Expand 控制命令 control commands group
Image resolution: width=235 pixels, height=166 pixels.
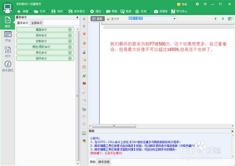(x=45, y=41)
